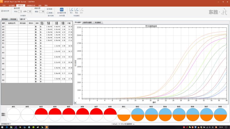Open Edge browser from the taskbar
This screenshot has height=129, width=230.
click(7, 127)
